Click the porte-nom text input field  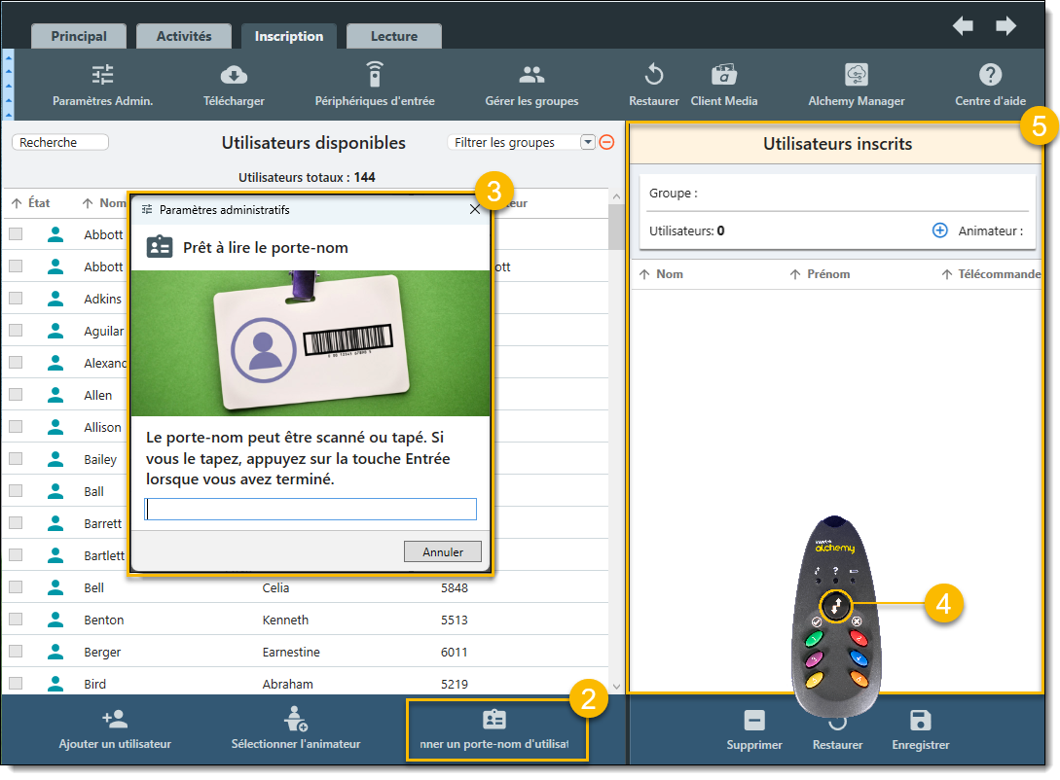pos(311,510)
